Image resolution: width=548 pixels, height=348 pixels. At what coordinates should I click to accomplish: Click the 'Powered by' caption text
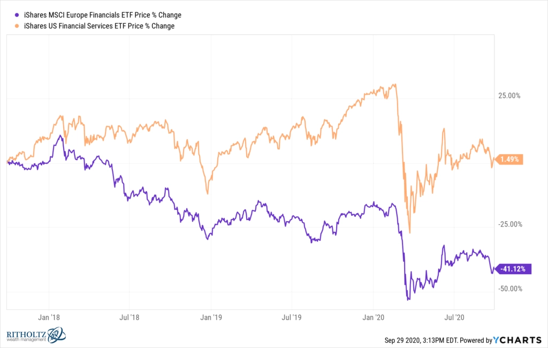click(476, 341)
